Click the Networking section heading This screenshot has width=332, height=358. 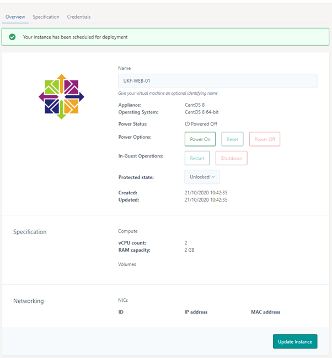(x=28, y=301)
